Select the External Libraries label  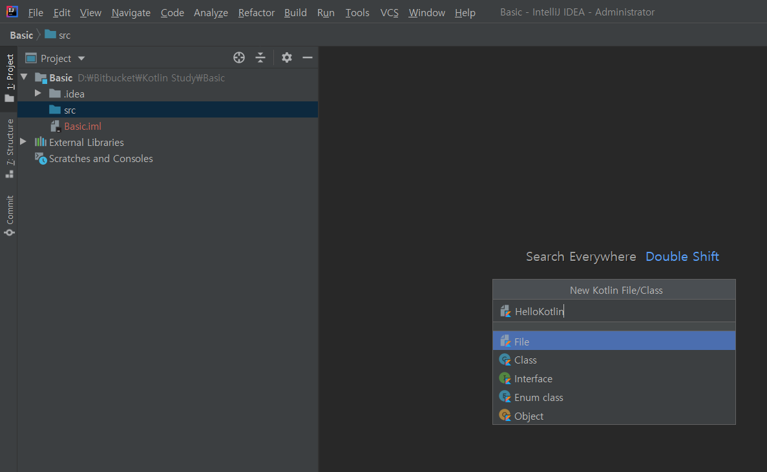[87, 142]
